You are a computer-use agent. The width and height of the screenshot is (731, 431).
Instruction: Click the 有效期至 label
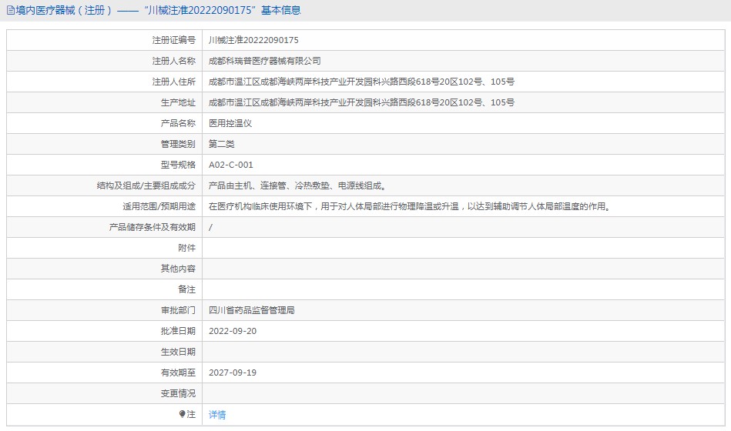click(178, 373)
